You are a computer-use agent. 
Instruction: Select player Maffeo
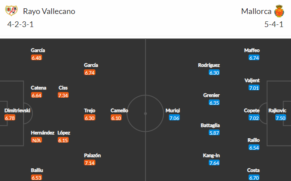tap(252, 50)
